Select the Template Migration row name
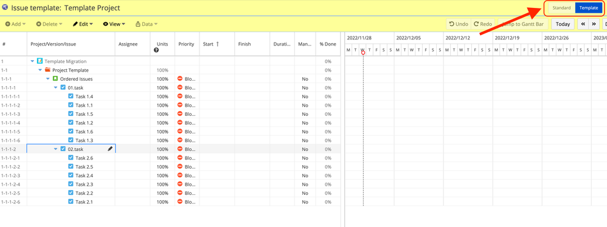The width and height of the screenshot is (607, 227). pos(66,61)
